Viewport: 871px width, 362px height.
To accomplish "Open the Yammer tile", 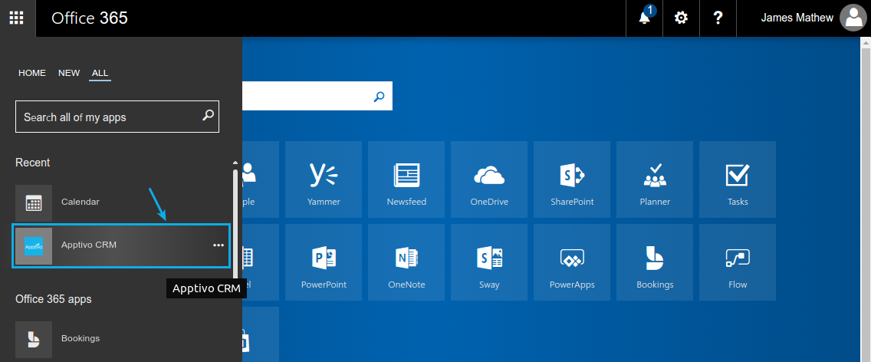I will [324, 179].
